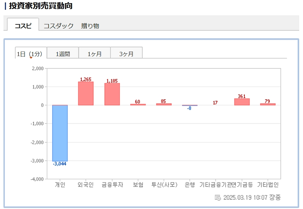Switch to the コスピ tab
This screenshot has height=209, width=303.
pos(23,25)
